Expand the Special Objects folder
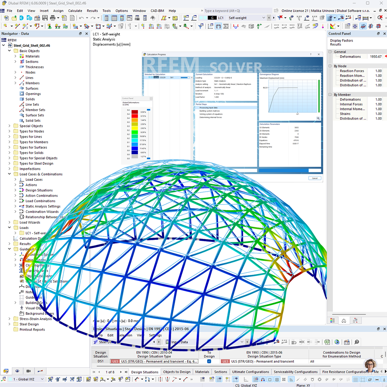The width and height of the screenshot is (387, 387). click(x=9, y=126)
